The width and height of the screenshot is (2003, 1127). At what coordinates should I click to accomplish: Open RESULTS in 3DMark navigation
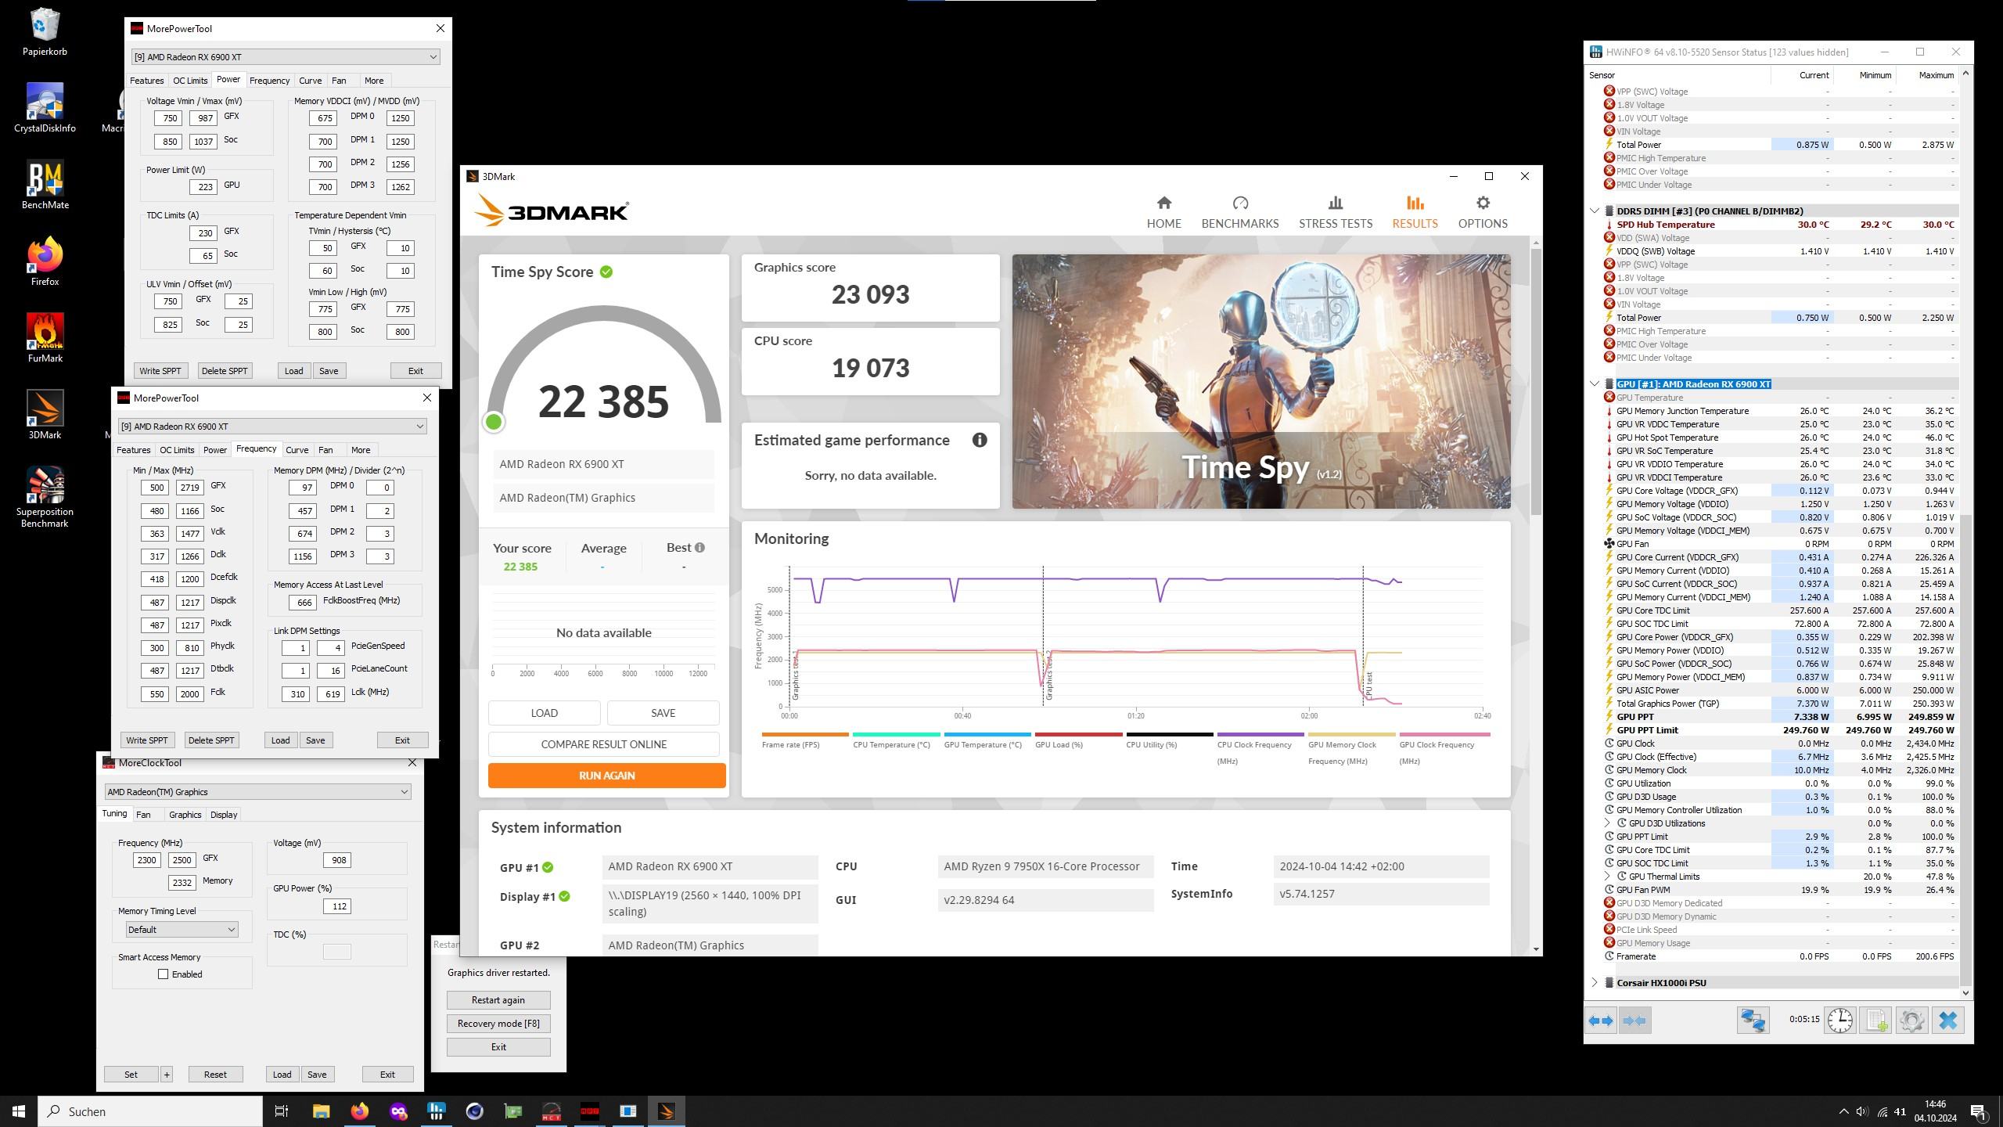1415,212
